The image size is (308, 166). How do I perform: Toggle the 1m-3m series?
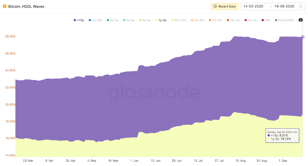[215, 20]
